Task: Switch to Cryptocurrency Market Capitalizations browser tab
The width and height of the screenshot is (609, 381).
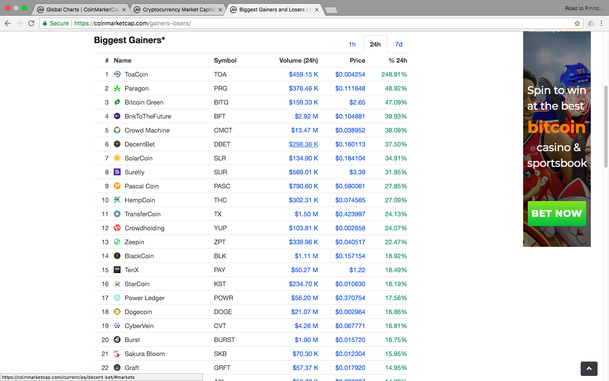Action: [178, 9]
